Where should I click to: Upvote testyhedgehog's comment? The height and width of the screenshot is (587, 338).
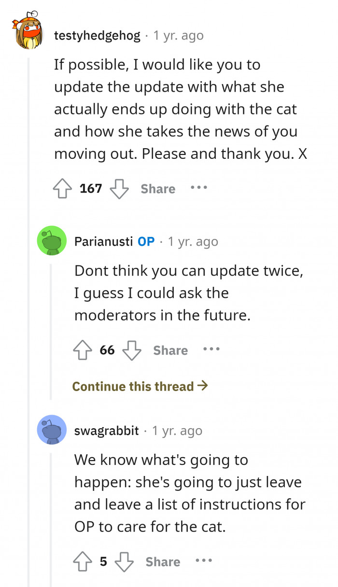[x=63, y=188]
